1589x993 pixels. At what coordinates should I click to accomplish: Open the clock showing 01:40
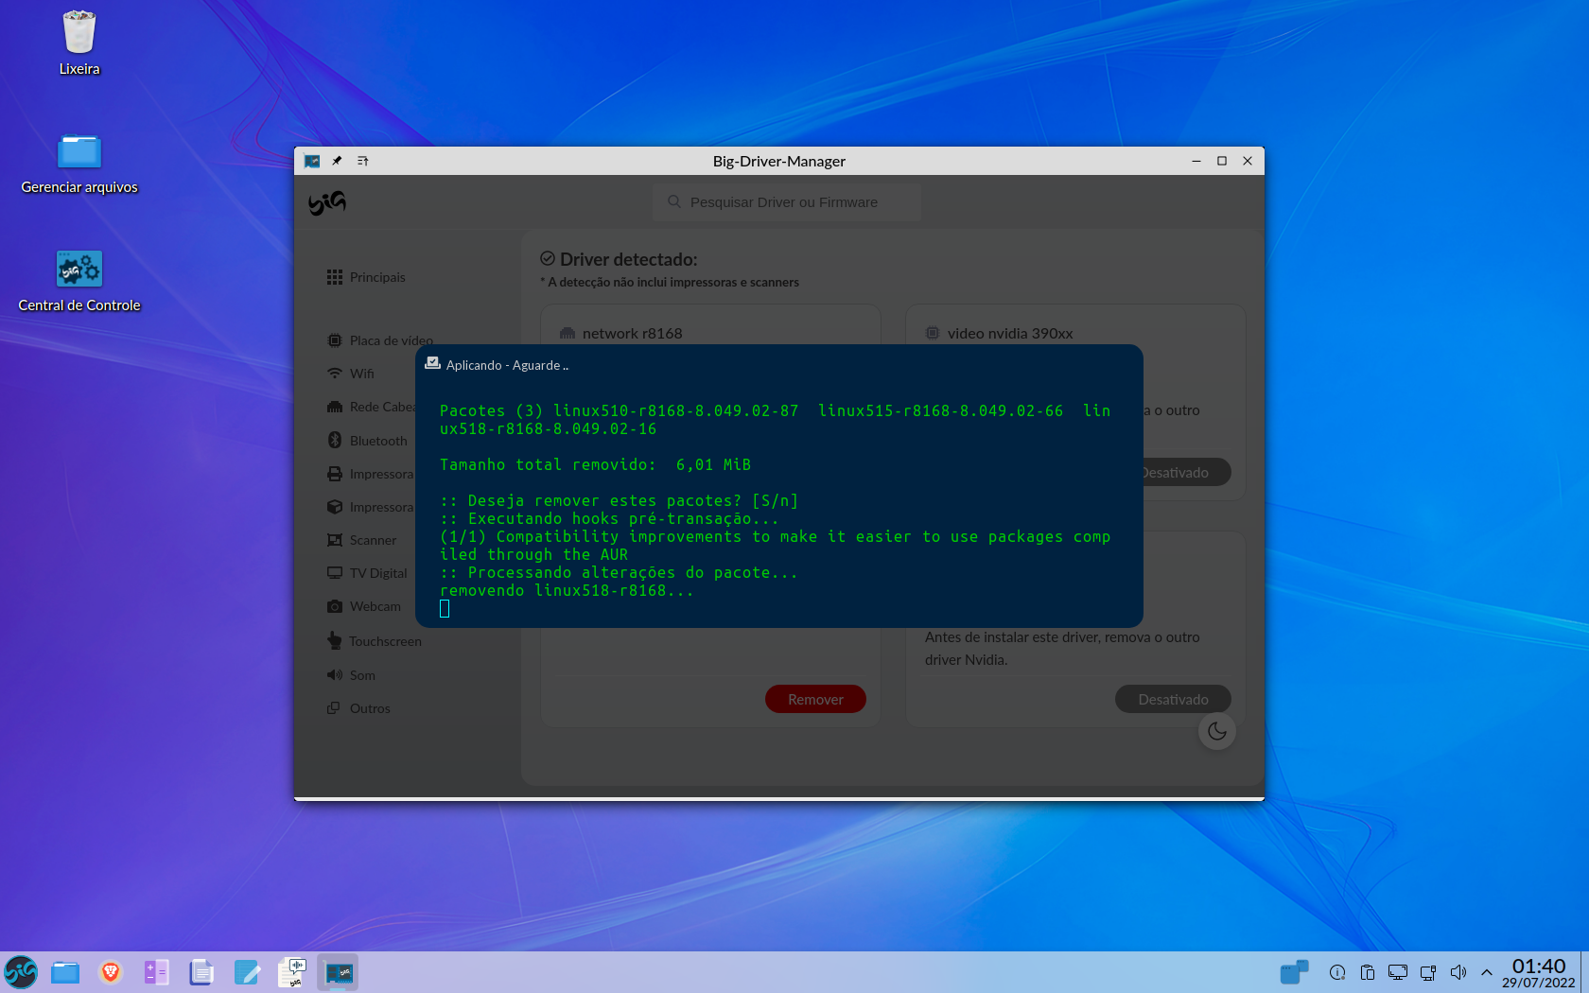[1539, 972]
